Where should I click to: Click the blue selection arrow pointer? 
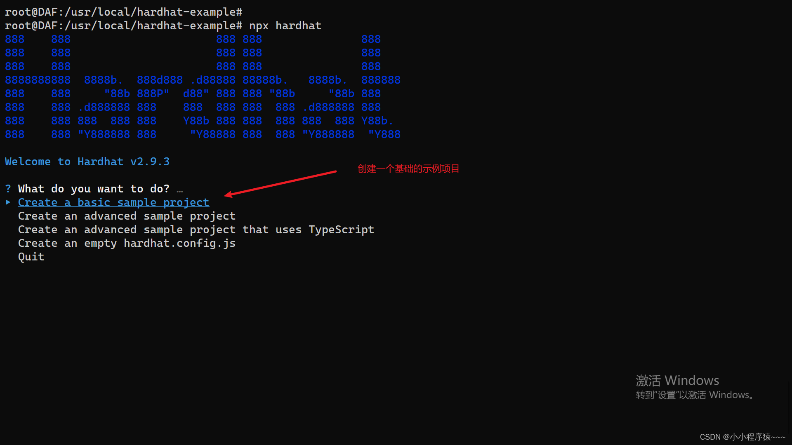tap(8, 202)
